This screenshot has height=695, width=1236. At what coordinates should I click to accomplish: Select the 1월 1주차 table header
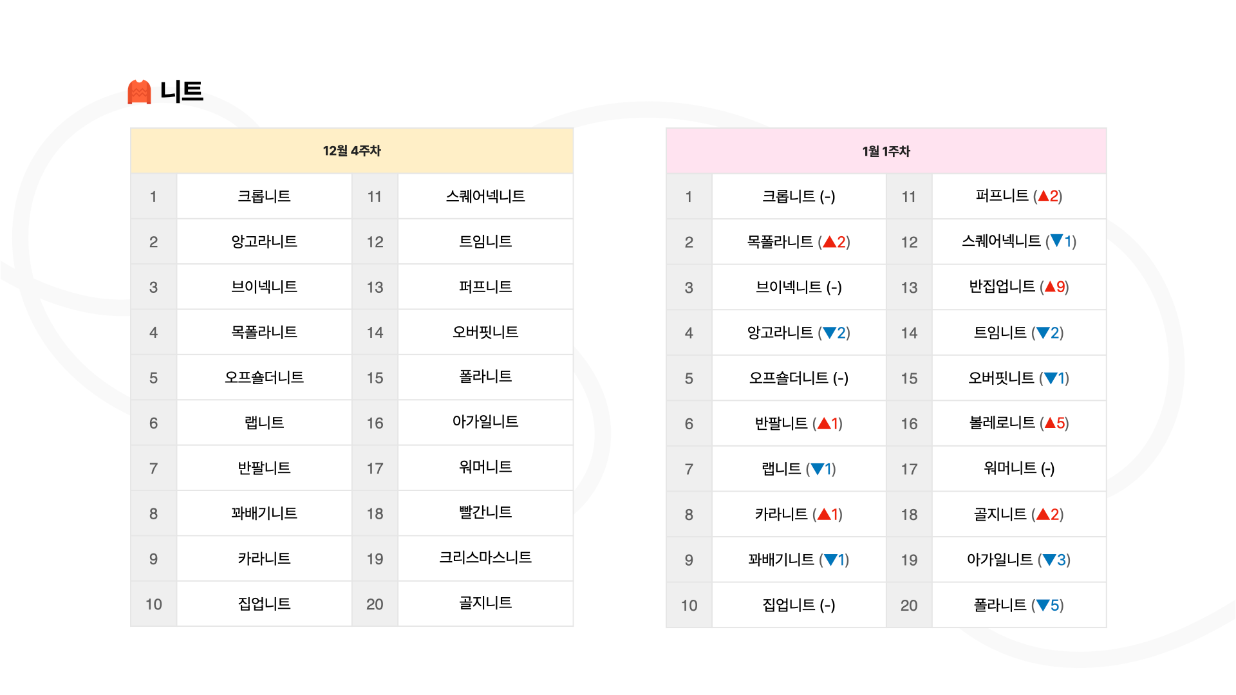pyautogui.click(x=886, y=151)
